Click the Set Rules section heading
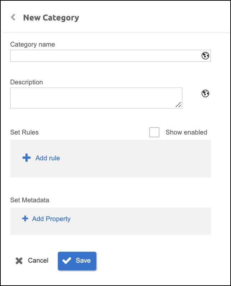 pos(24,132)
